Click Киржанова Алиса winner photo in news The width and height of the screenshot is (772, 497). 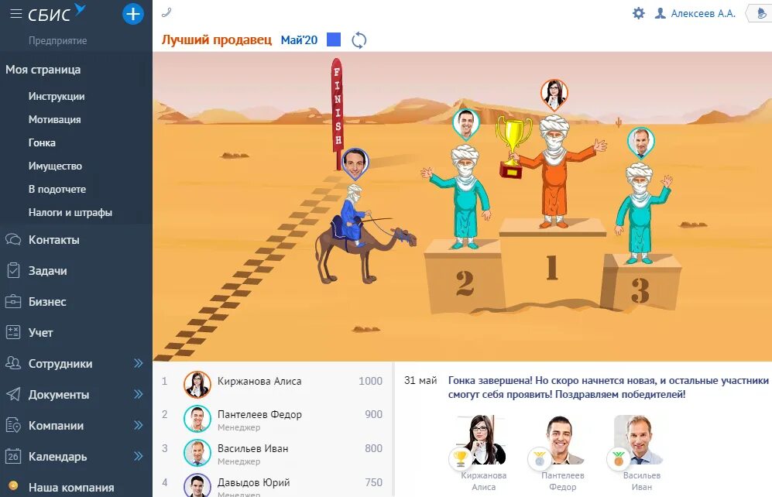(x=484, y=440)
